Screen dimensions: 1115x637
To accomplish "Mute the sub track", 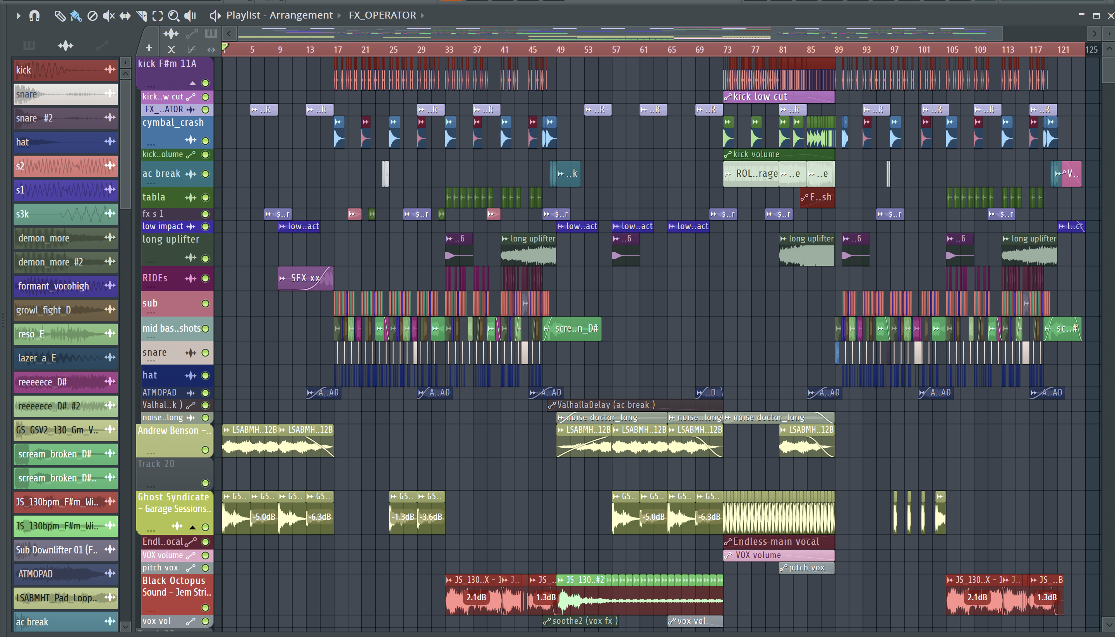I will 205,304.
